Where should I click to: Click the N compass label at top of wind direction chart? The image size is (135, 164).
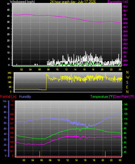[x=127, y=72]
